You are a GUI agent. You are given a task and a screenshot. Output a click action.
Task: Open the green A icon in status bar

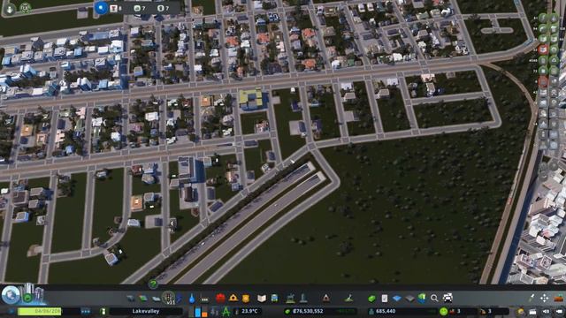(226, 311)
